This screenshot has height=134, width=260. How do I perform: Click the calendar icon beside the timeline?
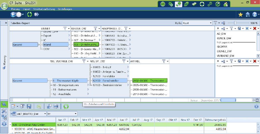[x=257, y=100]
